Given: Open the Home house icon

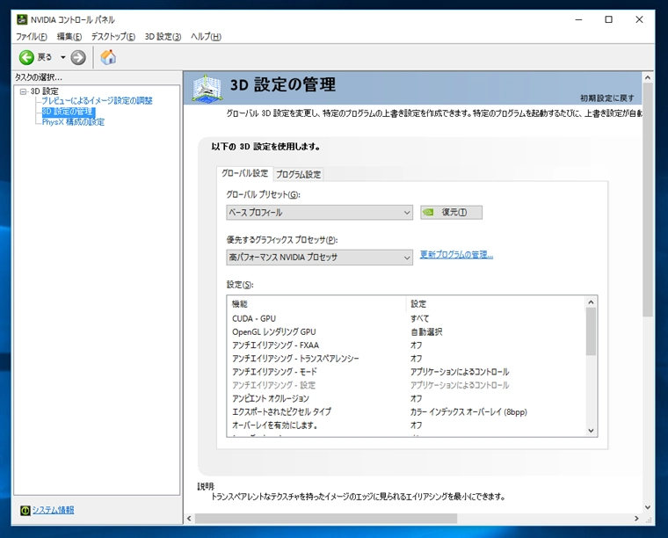Looking at the screenshot, I should tap(108, 57).
